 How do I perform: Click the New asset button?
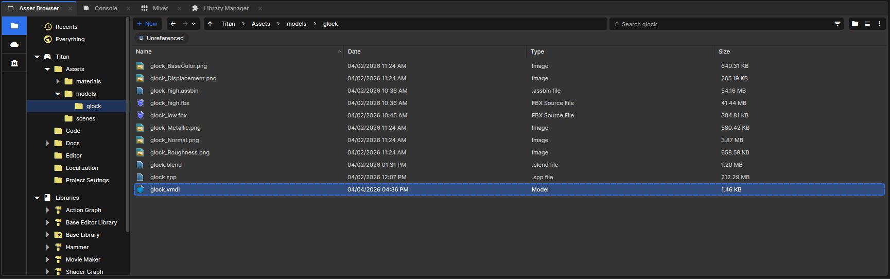click(x=147, y=24)
